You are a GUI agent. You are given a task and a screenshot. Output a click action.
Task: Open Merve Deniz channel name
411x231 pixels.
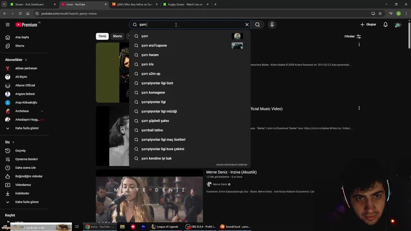click(x=220, y=184)
